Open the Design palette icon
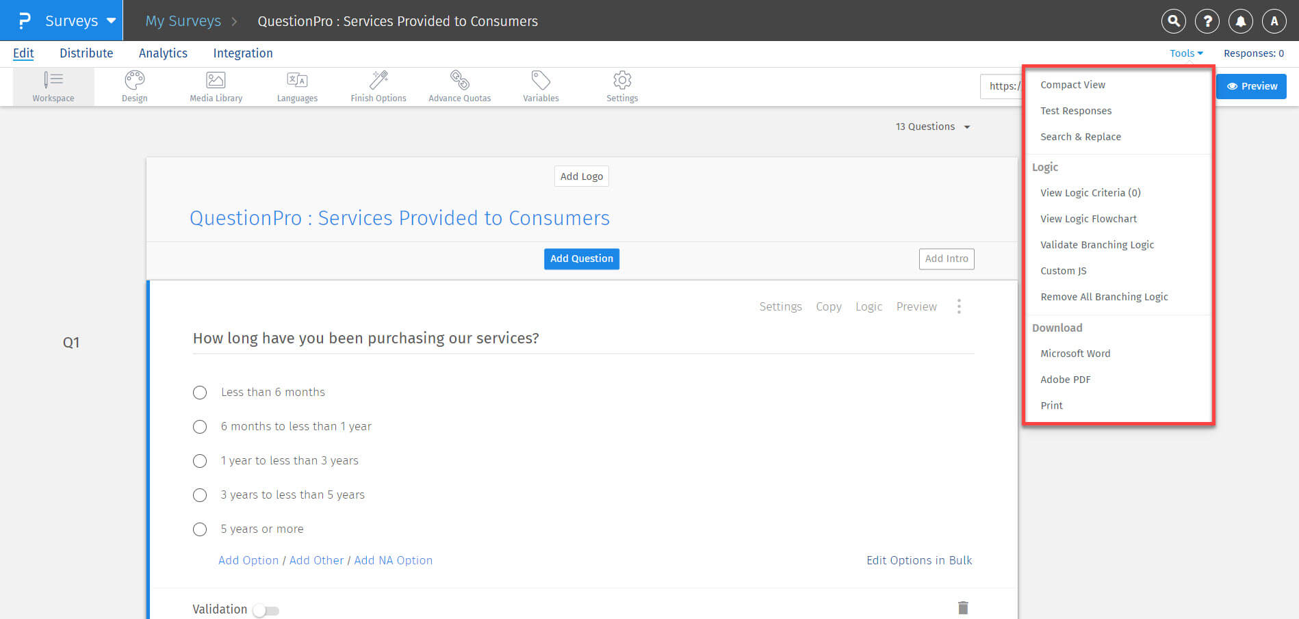 coord(134,81)
